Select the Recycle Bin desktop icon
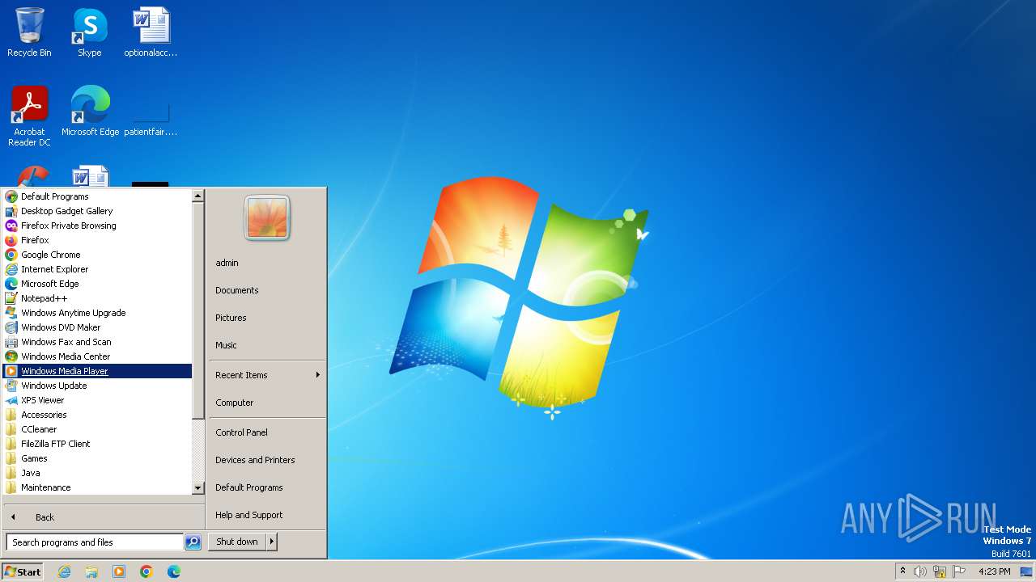The width and height of the screenshot is (1036, 582). [x=30, y=32]
